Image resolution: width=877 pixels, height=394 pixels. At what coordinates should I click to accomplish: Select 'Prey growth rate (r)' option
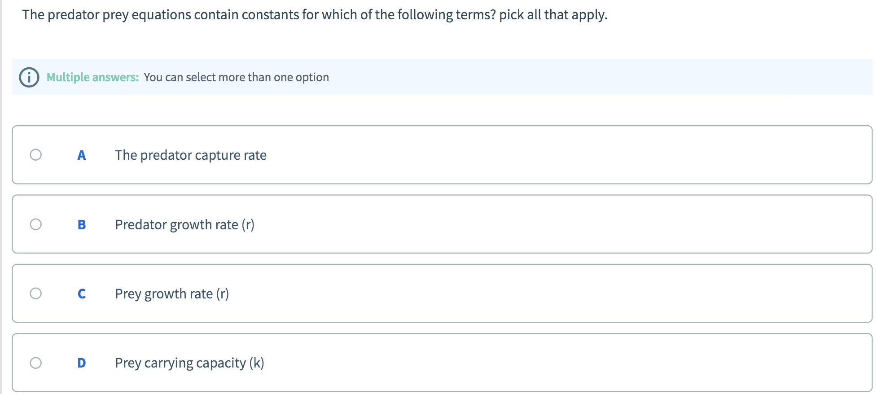point(172,294)
